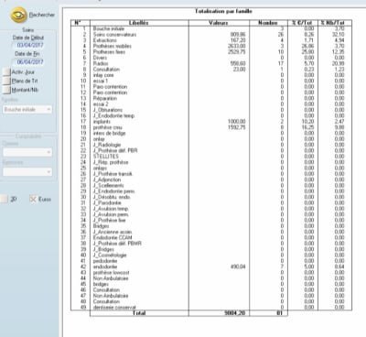Expand the first Comptabilité combo box

pyautogui.click(x=27, y=152)
